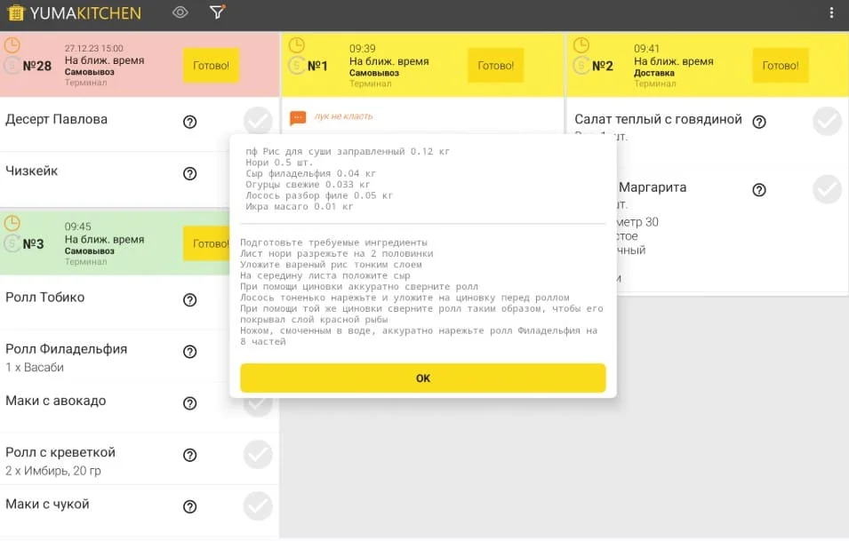Viewport: 849px width, 541px height.
Task: Click the clock icon on order №3
Action: point(12,223)
